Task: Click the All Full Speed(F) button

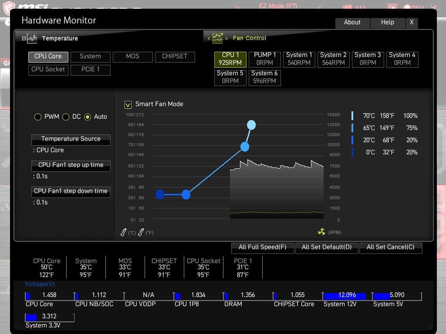Action: click(263, 247)
